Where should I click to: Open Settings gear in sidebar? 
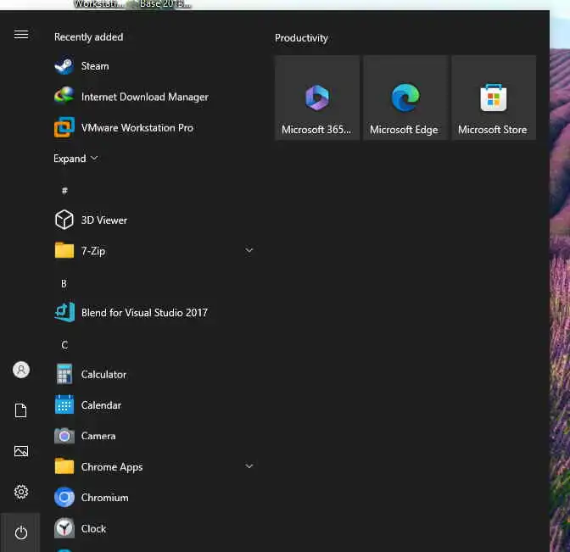coord(21,492)
